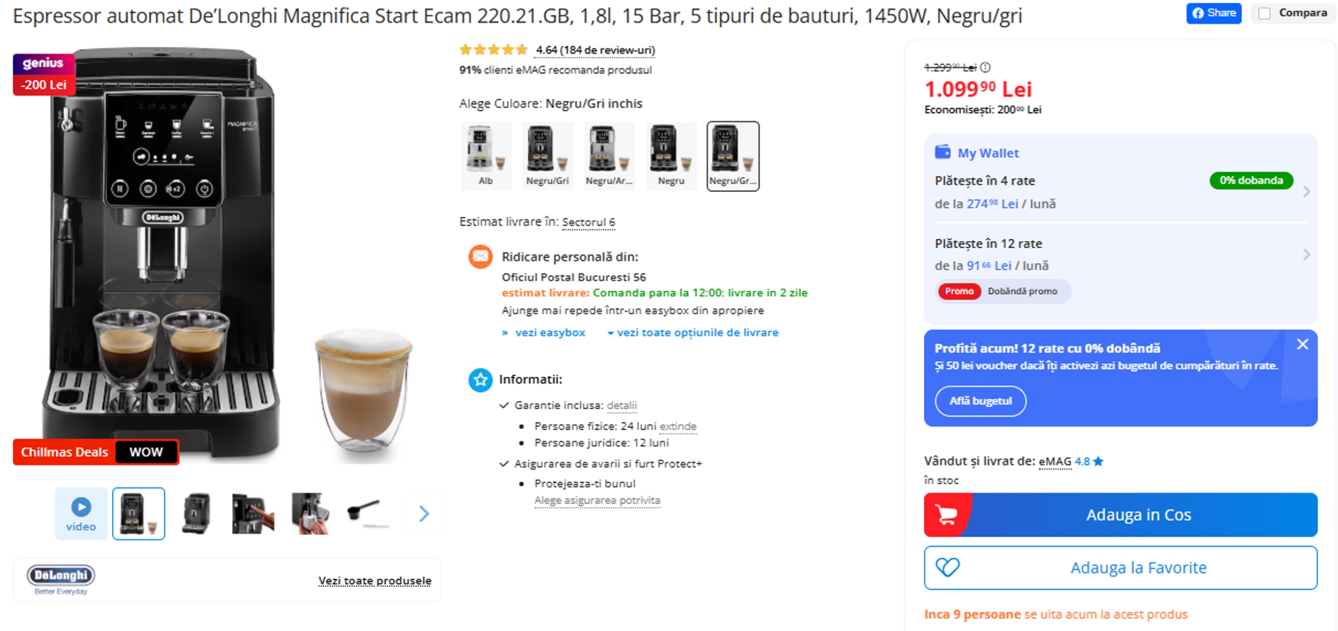Enable the Compara checkbox
1338x631 pixels.
point(1265,13)
